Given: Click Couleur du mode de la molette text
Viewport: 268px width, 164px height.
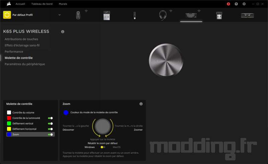Looking at the screenshot, I should click(94, 112).
